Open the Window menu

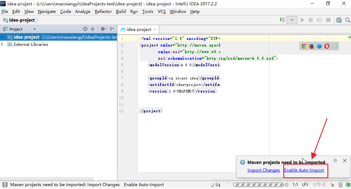pyautogui.click(x=178, y=12)
